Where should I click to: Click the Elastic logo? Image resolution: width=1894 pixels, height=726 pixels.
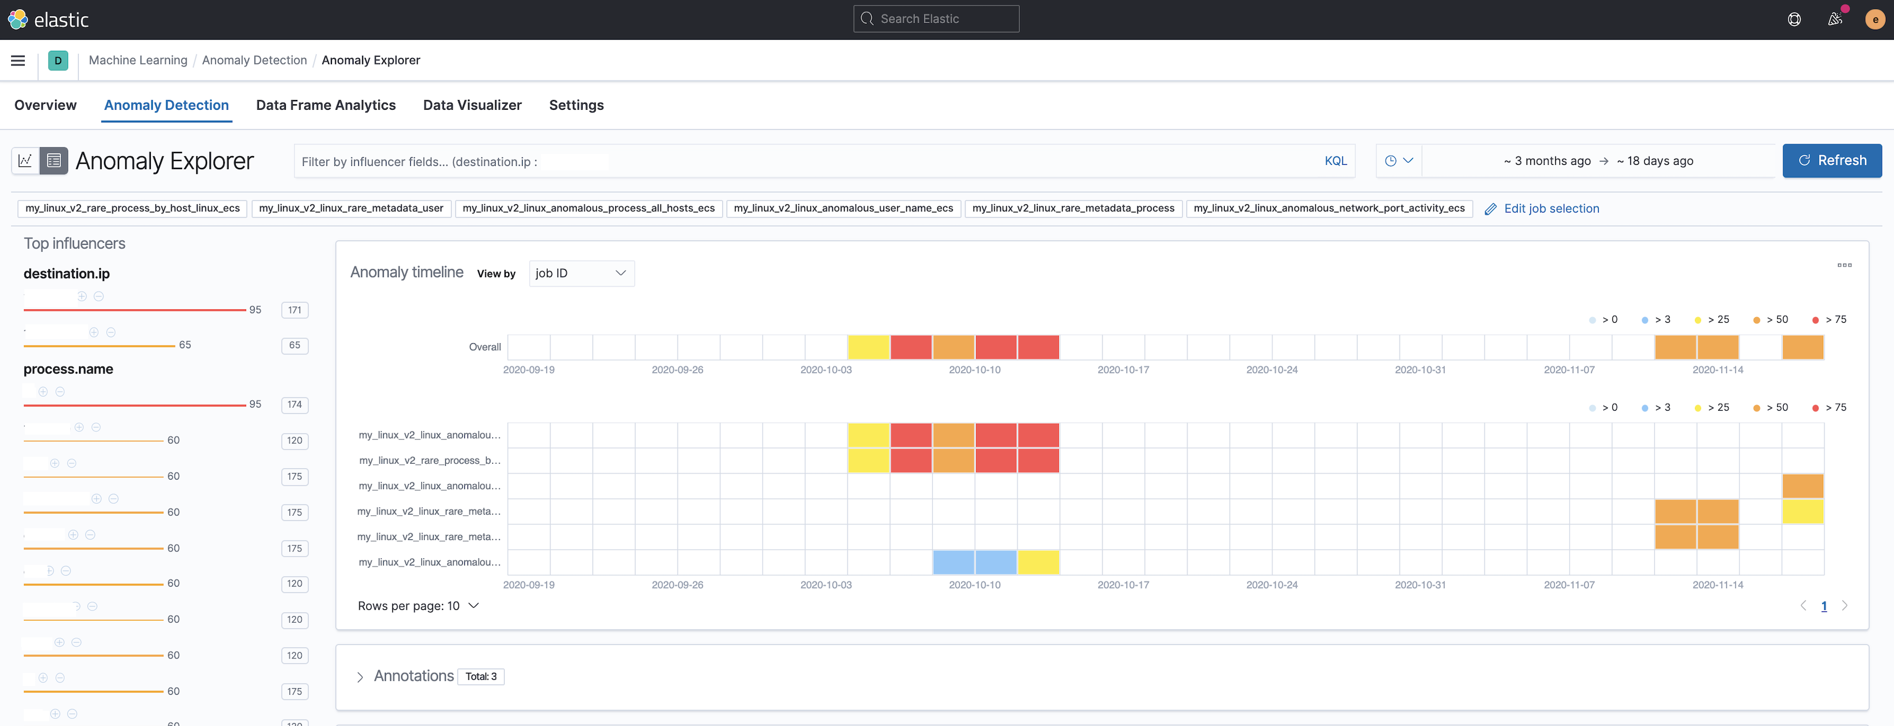point(49,19)
